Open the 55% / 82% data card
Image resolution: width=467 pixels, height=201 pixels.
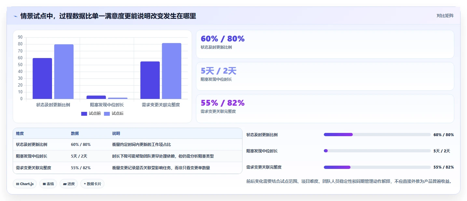click(325, 109)
